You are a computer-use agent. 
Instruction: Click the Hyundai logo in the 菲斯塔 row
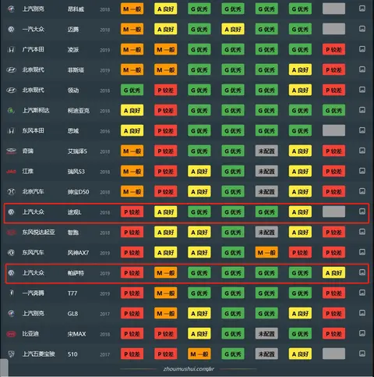tap(11, 69)
